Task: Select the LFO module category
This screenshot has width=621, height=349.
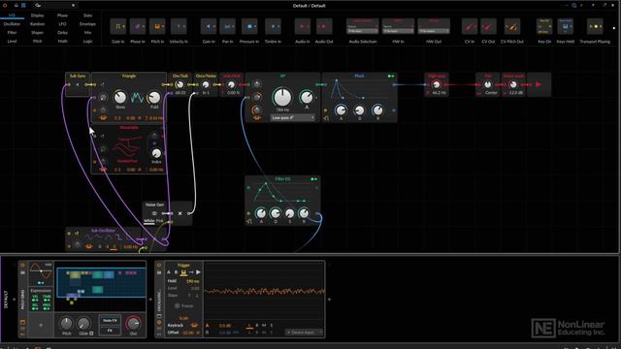Action: [62, 23]
